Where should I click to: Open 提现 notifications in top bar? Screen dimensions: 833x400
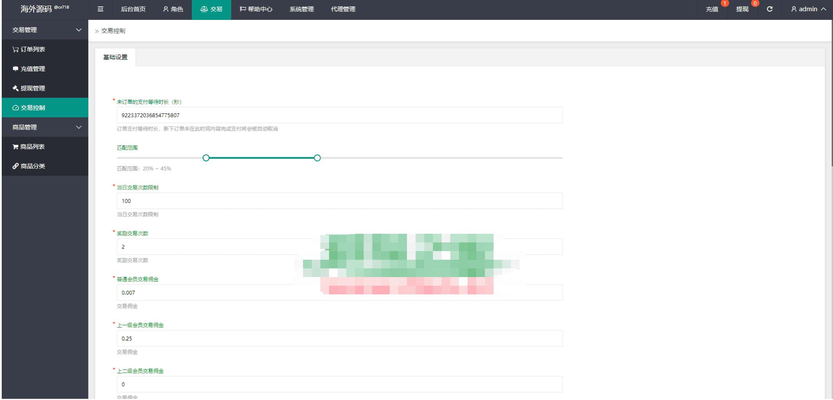[x=743, y=9]
